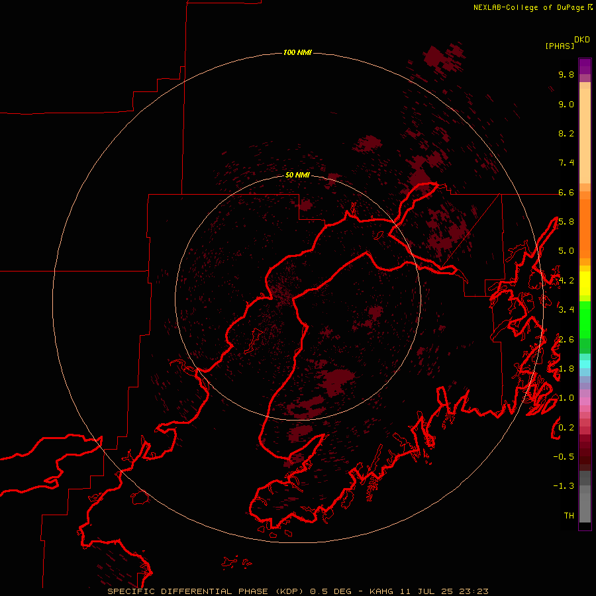Click the 1.0 value on the legend

point(566,398)
